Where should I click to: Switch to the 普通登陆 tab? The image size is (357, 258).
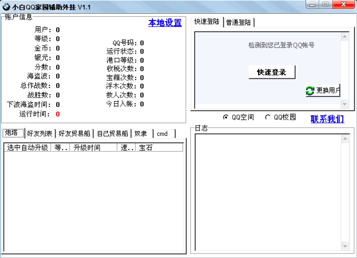point(239,22)
